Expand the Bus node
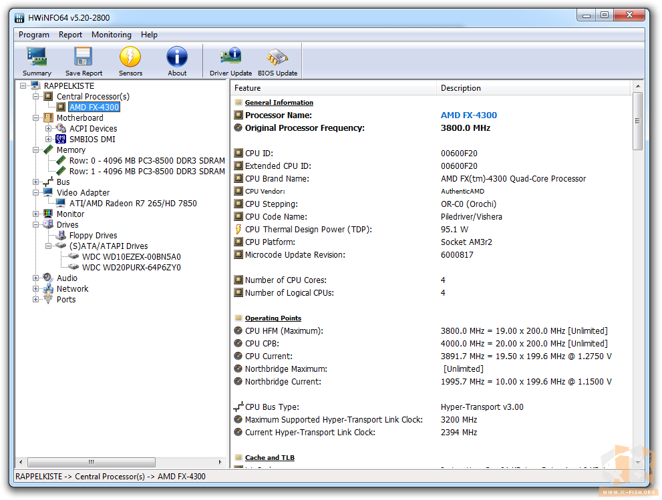 pos(36,182)
